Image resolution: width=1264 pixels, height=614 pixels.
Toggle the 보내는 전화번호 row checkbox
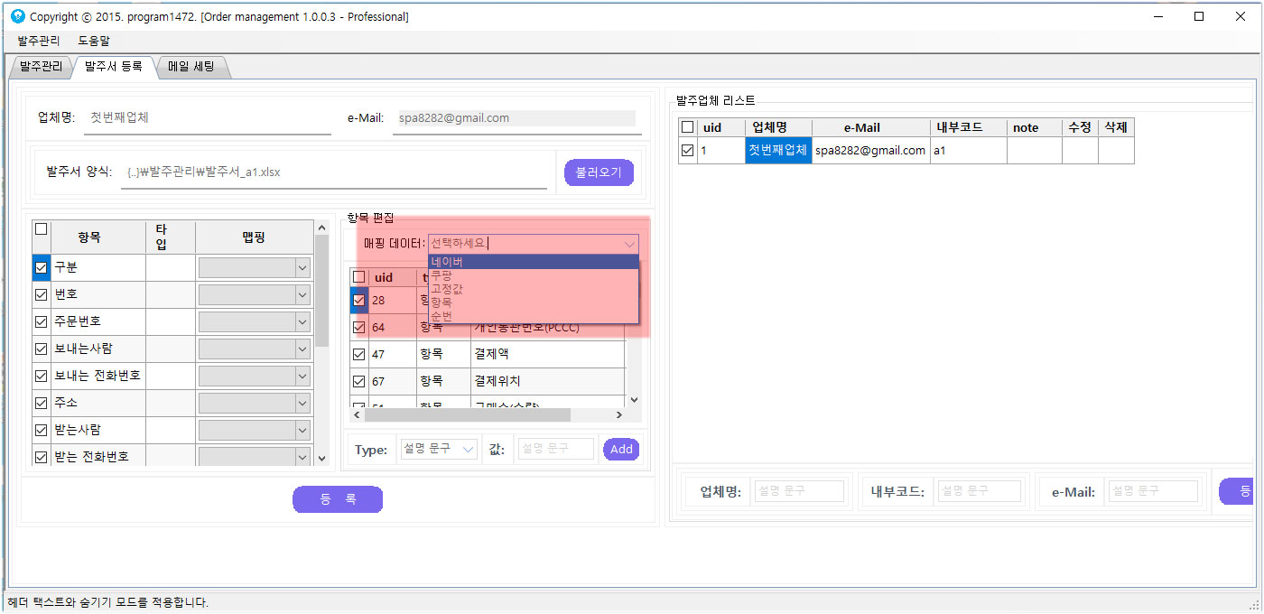click(x=41, y=376)
